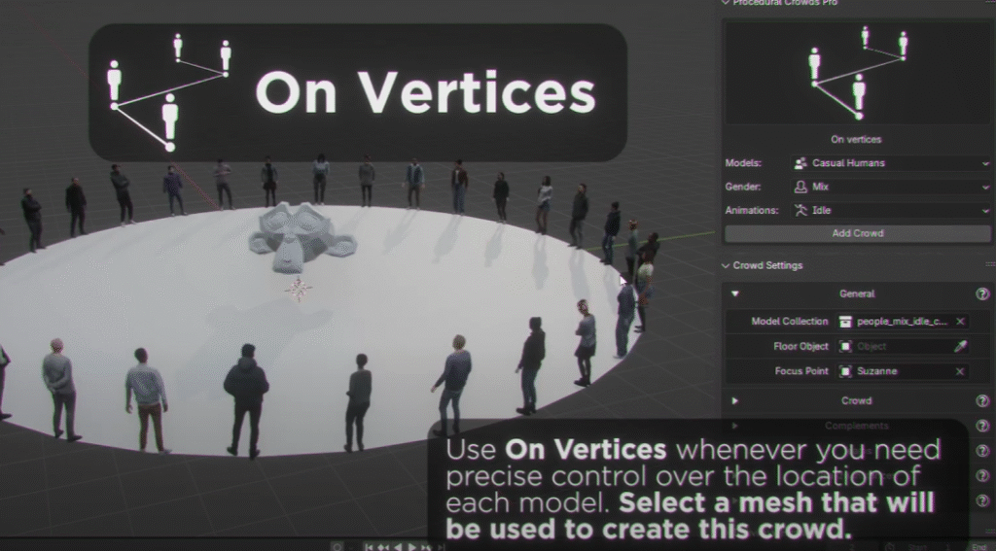
Task: Open the Animations dropdown set to Idle
Action: pos(891,210)
